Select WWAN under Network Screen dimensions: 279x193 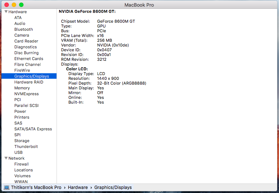tap(21, 182)
